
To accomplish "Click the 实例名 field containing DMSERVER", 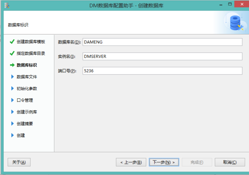I will (162, 56).
